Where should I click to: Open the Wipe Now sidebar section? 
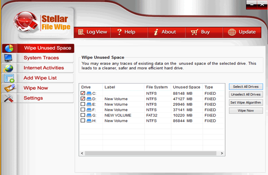[x=38, y=88]
